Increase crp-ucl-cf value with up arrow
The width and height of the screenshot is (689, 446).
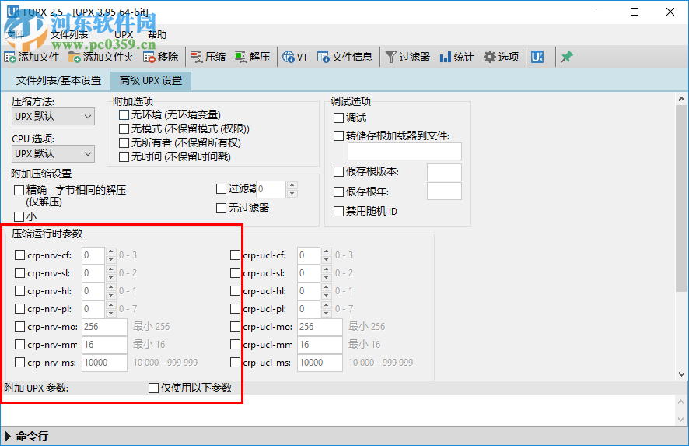click(326, 251)
